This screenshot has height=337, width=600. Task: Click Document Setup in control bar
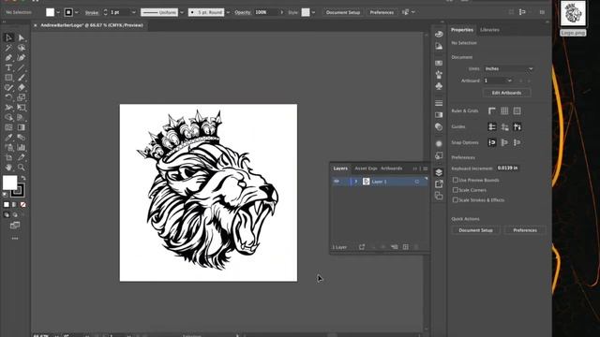point(343,12)
